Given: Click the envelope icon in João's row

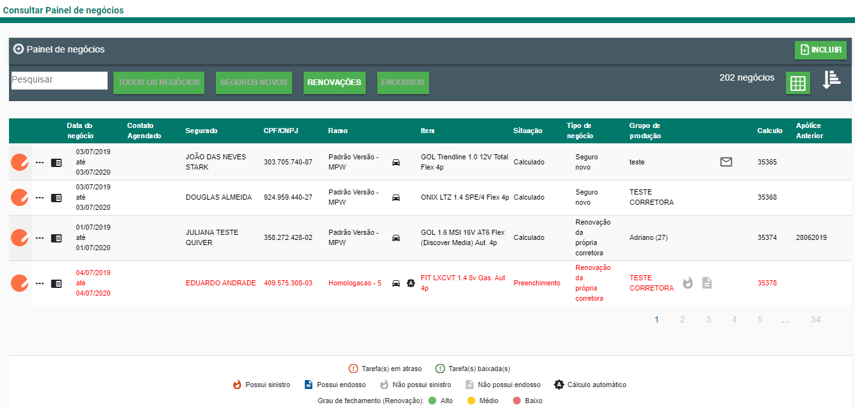Looking at the screenshot, I should tap(726, 163).
